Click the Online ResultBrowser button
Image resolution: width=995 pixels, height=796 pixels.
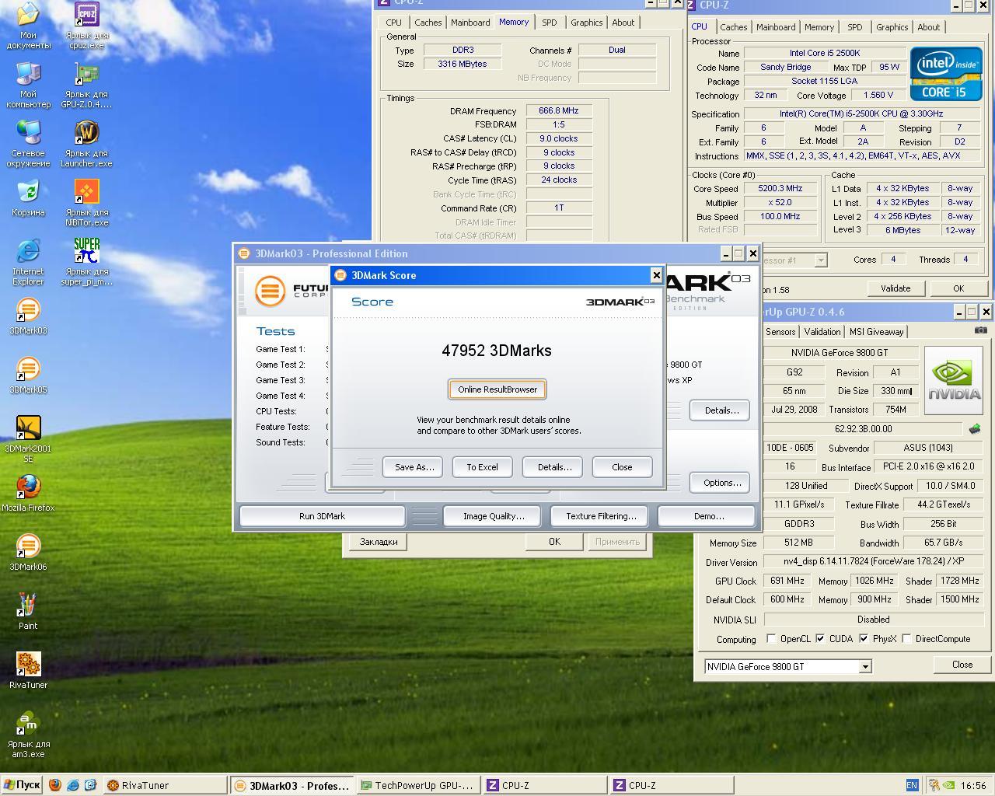click(497, 389)
